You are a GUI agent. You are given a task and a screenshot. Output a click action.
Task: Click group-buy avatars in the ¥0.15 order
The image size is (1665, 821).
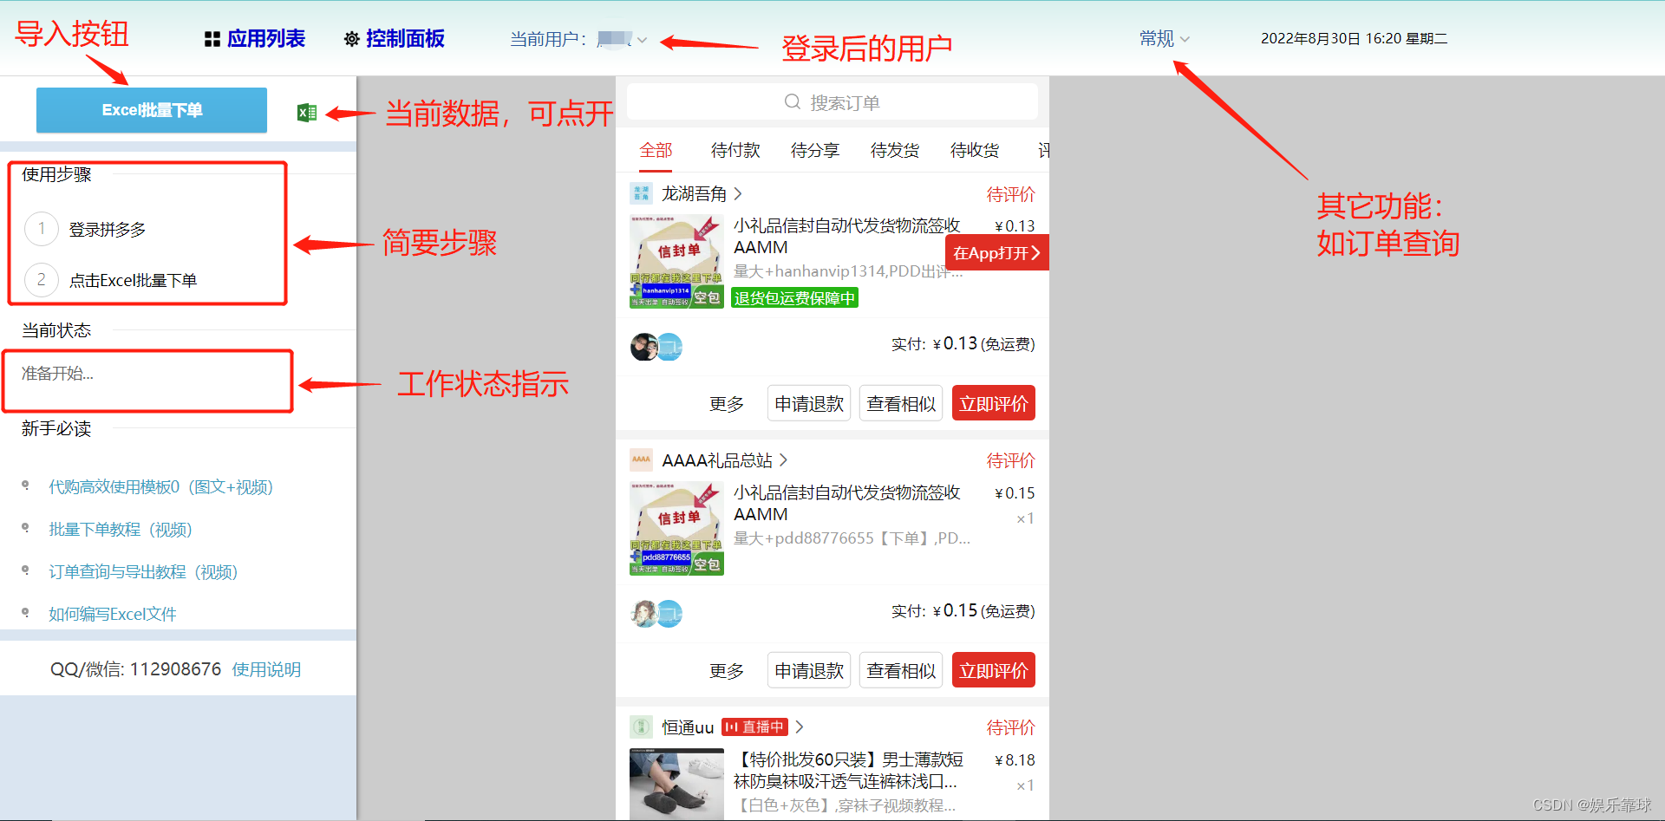pyautogui.click(x=656, y=614)
